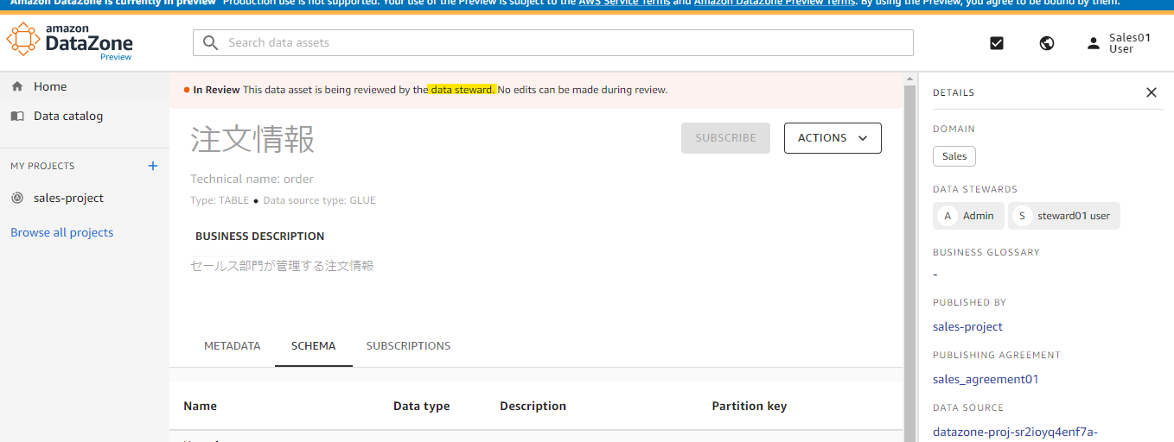This screenshot has height=442, width=1174.
Task: Click the search magnifier icon
Action: [x=210, y=42]
